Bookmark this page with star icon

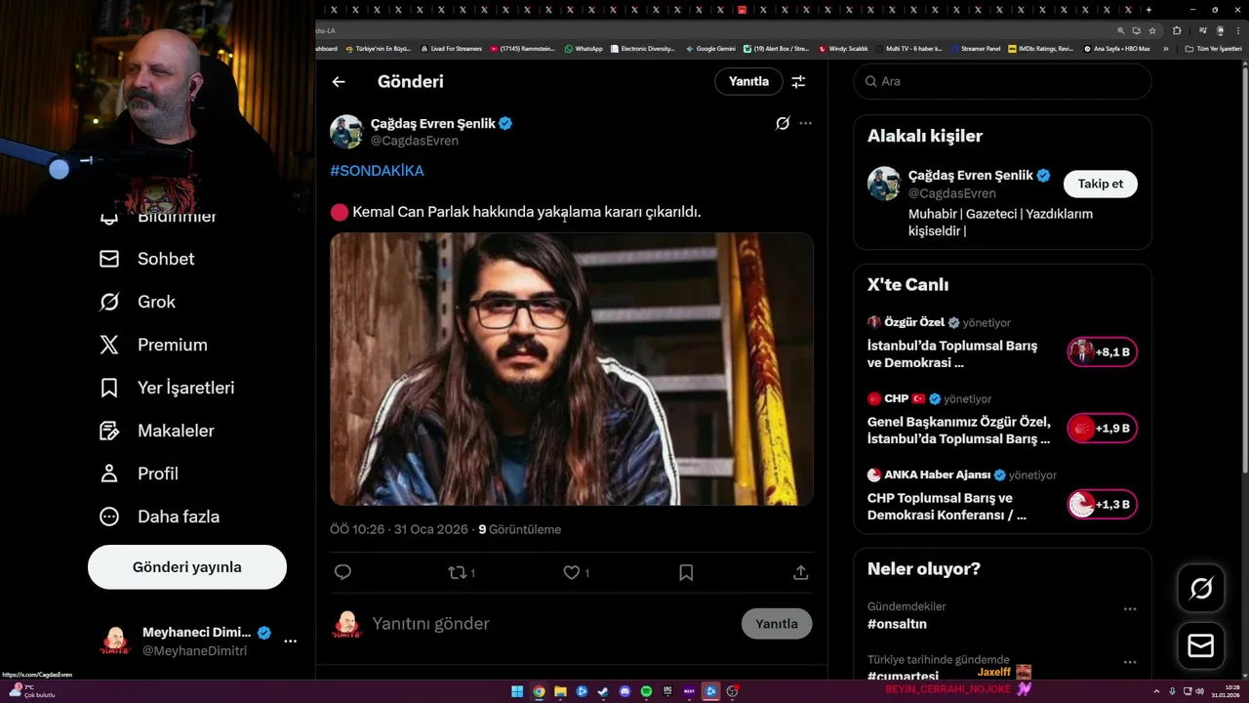pyautogui.click(x=1152, y=30)
